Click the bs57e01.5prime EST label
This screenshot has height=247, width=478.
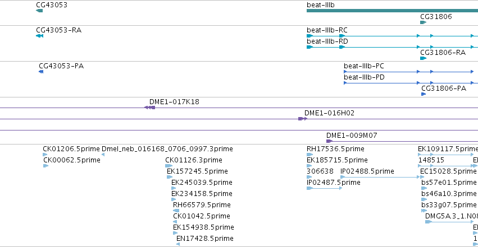tap(449, 183)
